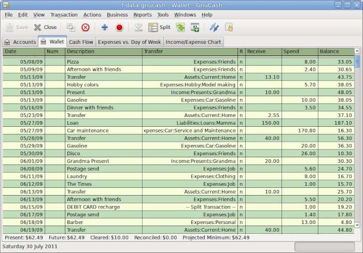Viewport: 363px width, 253px height.
Task: Click Expenses:Hobby:Model making transfer cell
Action: 190,85
